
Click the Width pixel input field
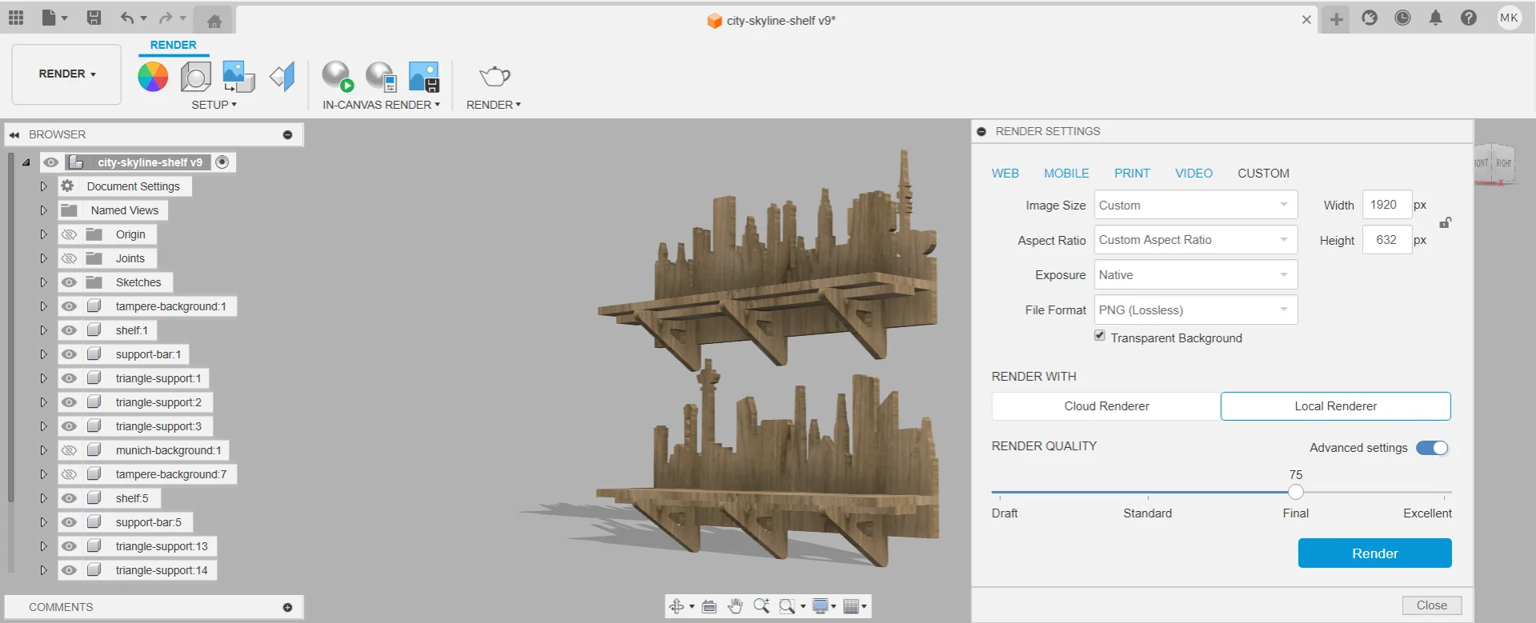click(x=1386, y=205)
